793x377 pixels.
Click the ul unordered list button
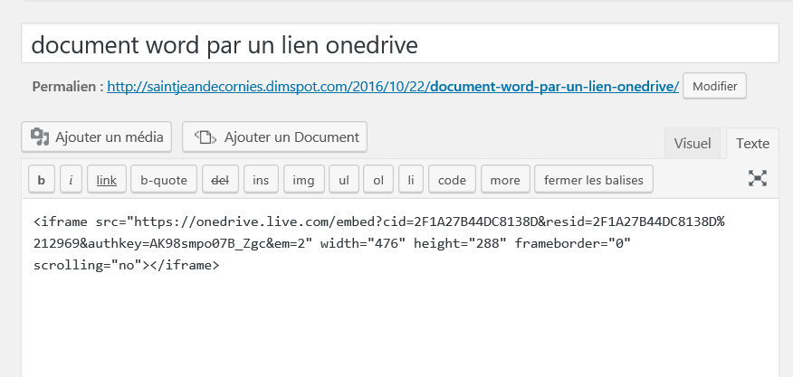pyautogui.click(x=344, y=180)
